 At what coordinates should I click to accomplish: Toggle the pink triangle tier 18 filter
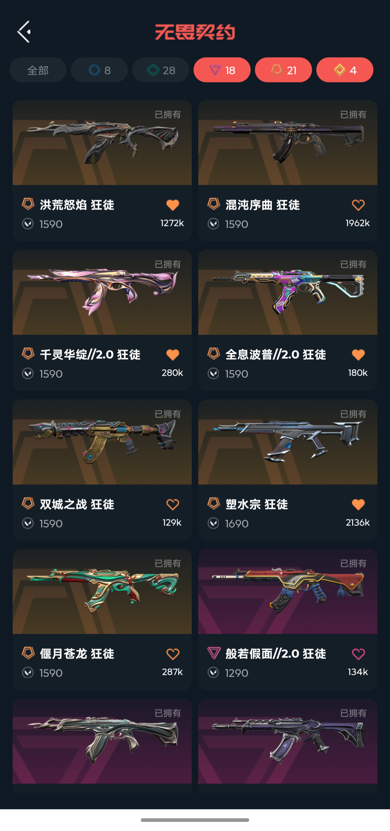click(x=222, y=70)
